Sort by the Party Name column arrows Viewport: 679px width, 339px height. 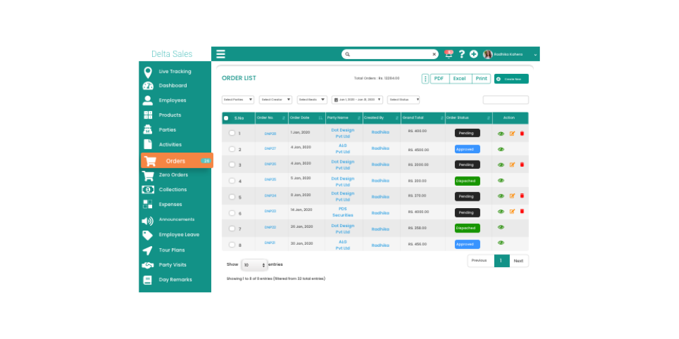(359, 118)
